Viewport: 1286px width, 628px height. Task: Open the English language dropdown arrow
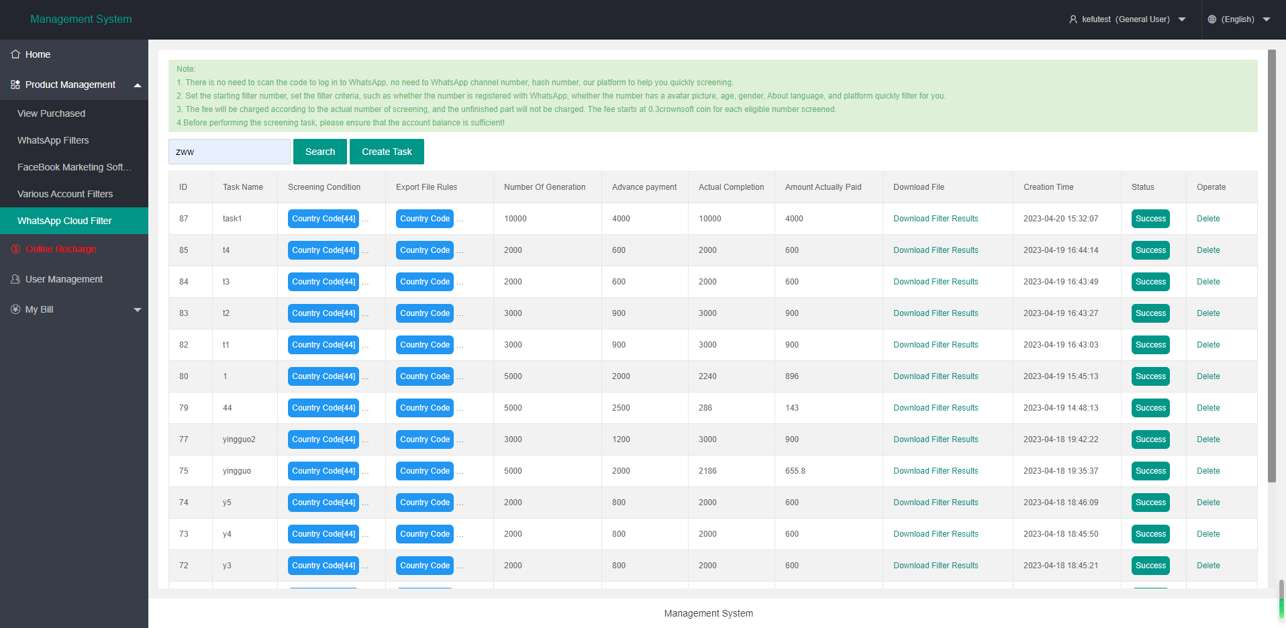(1267, 19)
